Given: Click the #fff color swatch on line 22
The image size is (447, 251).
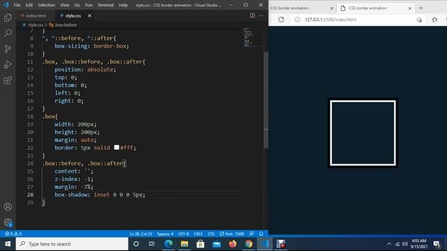Looking at the screenshot, I should click(x=117, y=147).
